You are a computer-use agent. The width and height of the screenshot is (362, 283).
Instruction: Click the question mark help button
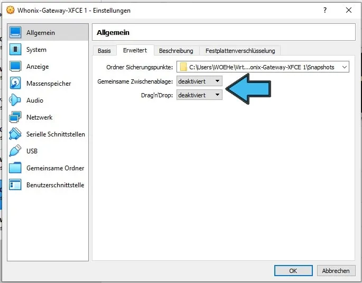[x=325, y=10]
